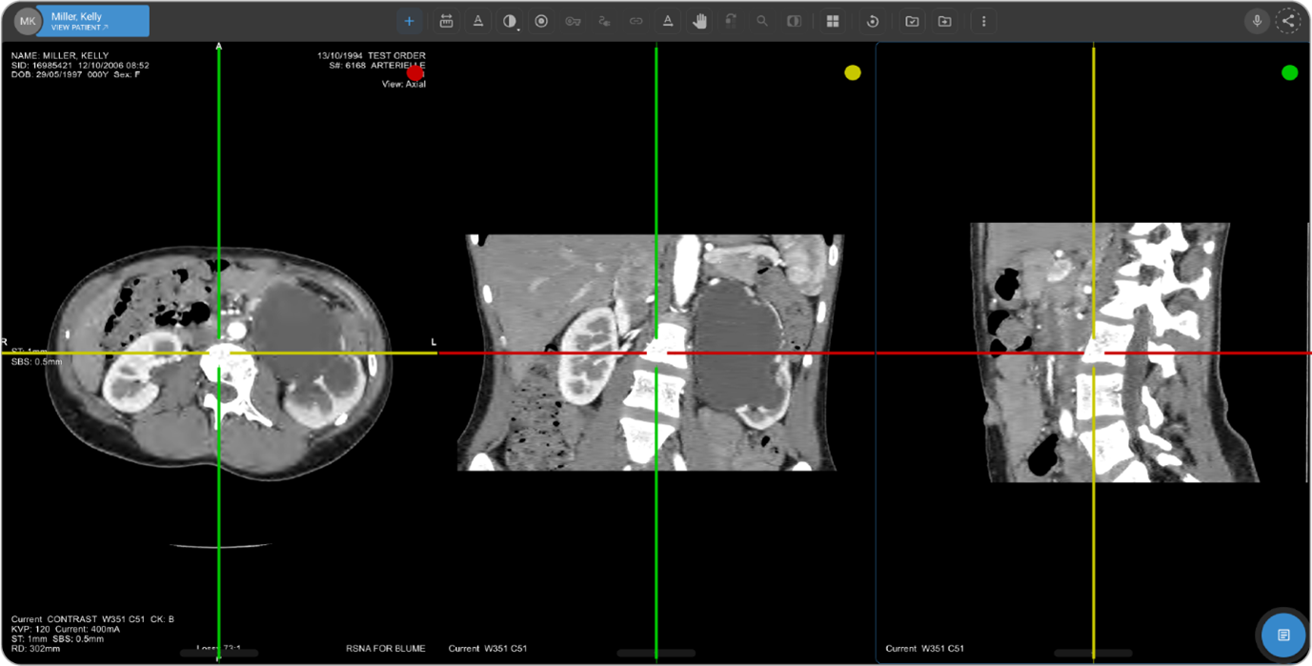Open the contrast window level dropdown

(511, 21)
